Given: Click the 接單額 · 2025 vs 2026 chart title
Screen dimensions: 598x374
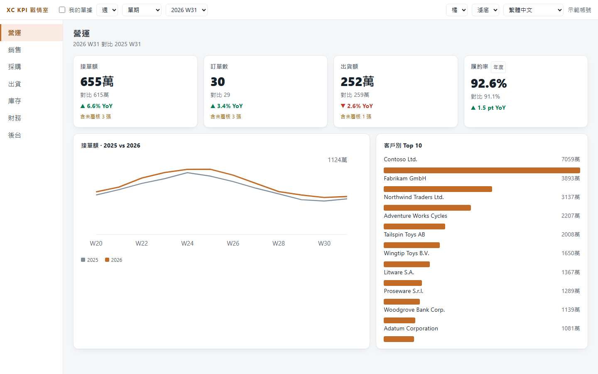Looking at the screenshot, I should (x=111, y=145).
